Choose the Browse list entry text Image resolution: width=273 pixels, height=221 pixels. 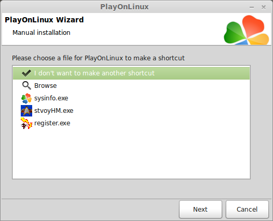coord(46,86)
